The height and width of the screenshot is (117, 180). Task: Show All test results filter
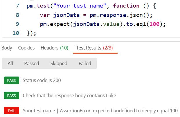[10, 63]
